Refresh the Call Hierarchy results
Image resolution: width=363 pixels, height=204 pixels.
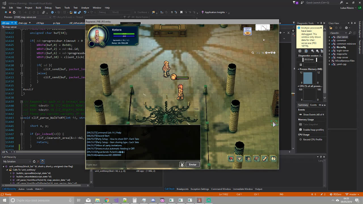pos(34,161)
